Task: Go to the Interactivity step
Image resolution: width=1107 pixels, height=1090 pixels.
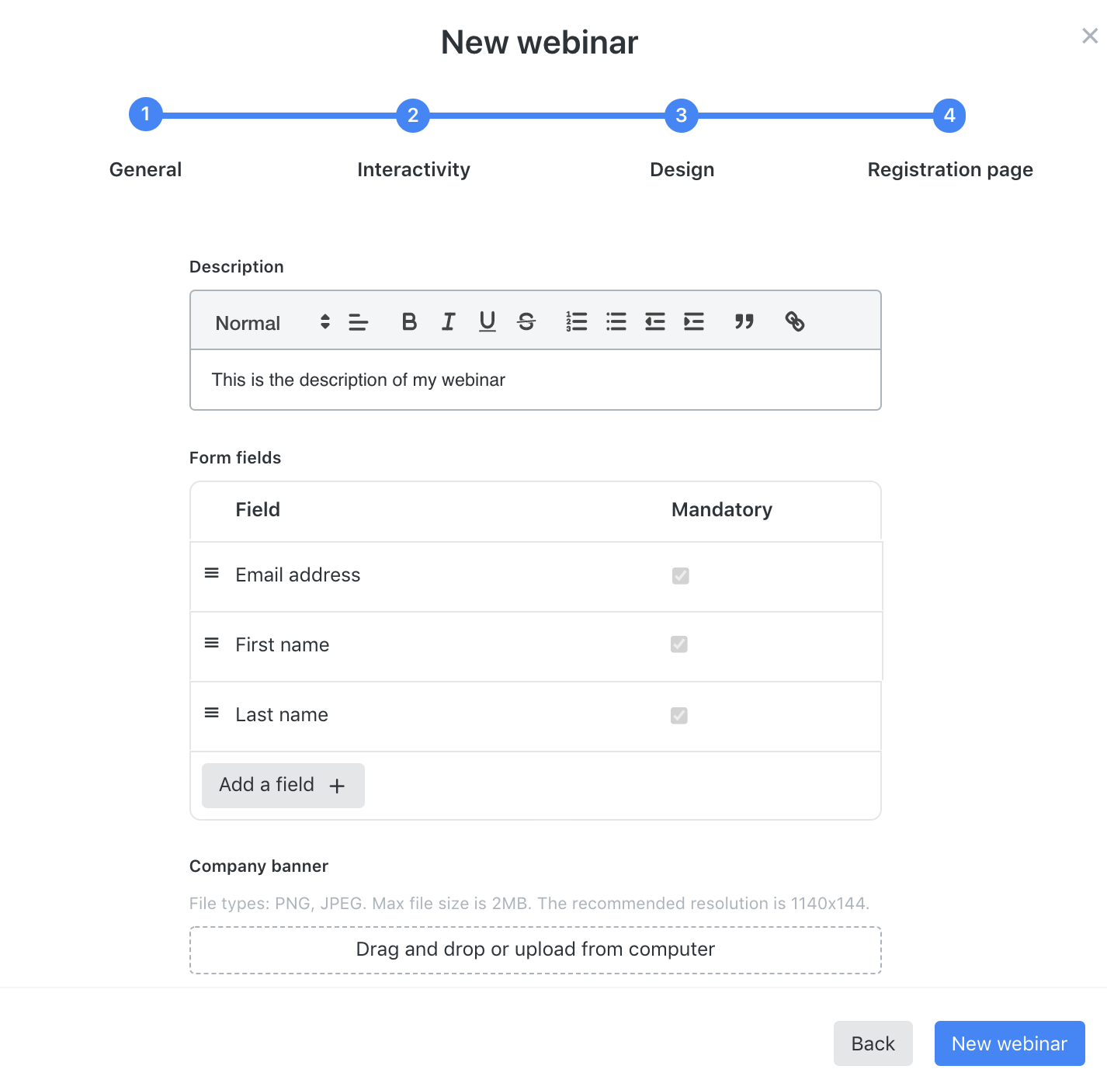Action: [x=413, y=116]
